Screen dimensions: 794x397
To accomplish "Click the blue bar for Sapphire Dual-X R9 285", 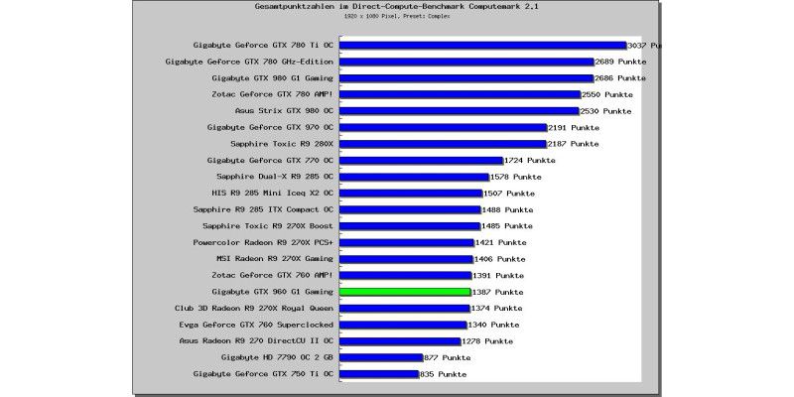I will pos(414,177).
